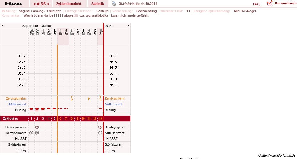
Task: Click the 'vaginal / analog / 3 Minuten' value
Action: 40,11
